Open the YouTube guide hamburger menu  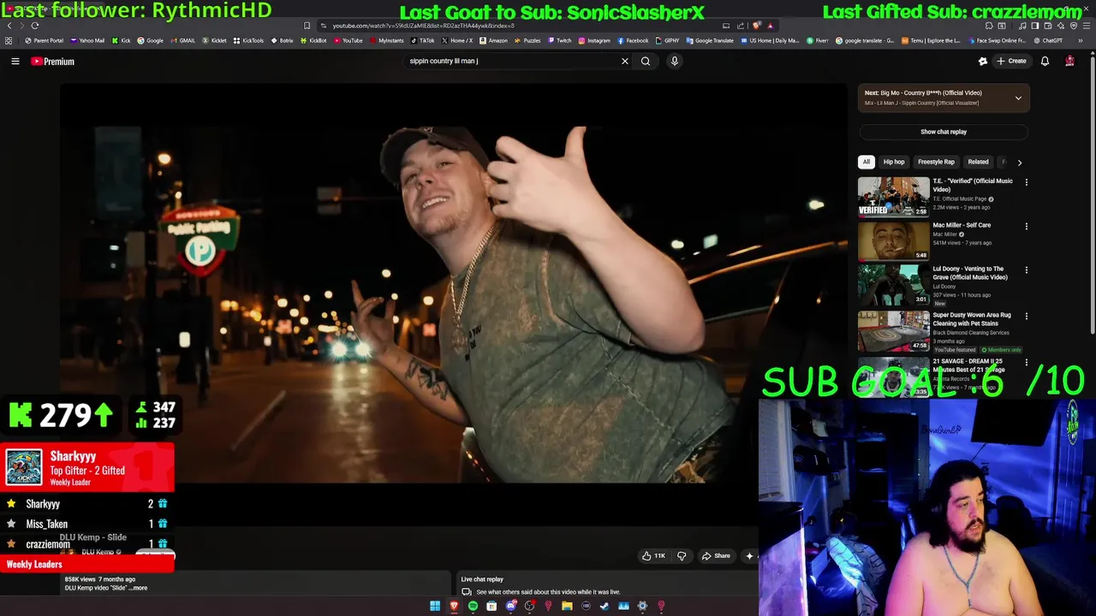(x=15, y=62)
